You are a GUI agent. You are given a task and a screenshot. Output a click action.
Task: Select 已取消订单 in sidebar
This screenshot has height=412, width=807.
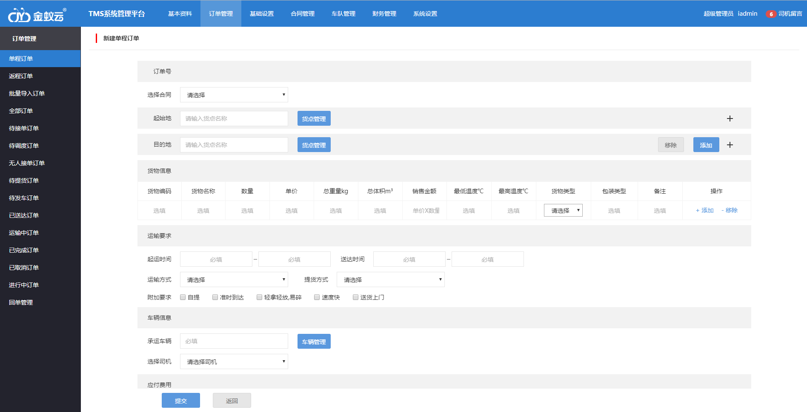coord(40,268)
